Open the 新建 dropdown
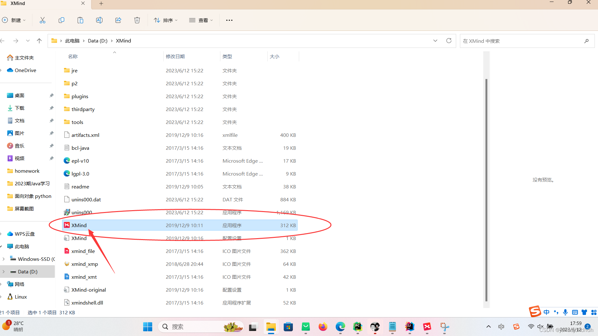The width and height of the screenshot is (598, 336). (x=14, y=20)
